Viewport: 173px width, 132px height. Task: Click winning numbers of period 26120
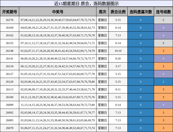[58, 82]
